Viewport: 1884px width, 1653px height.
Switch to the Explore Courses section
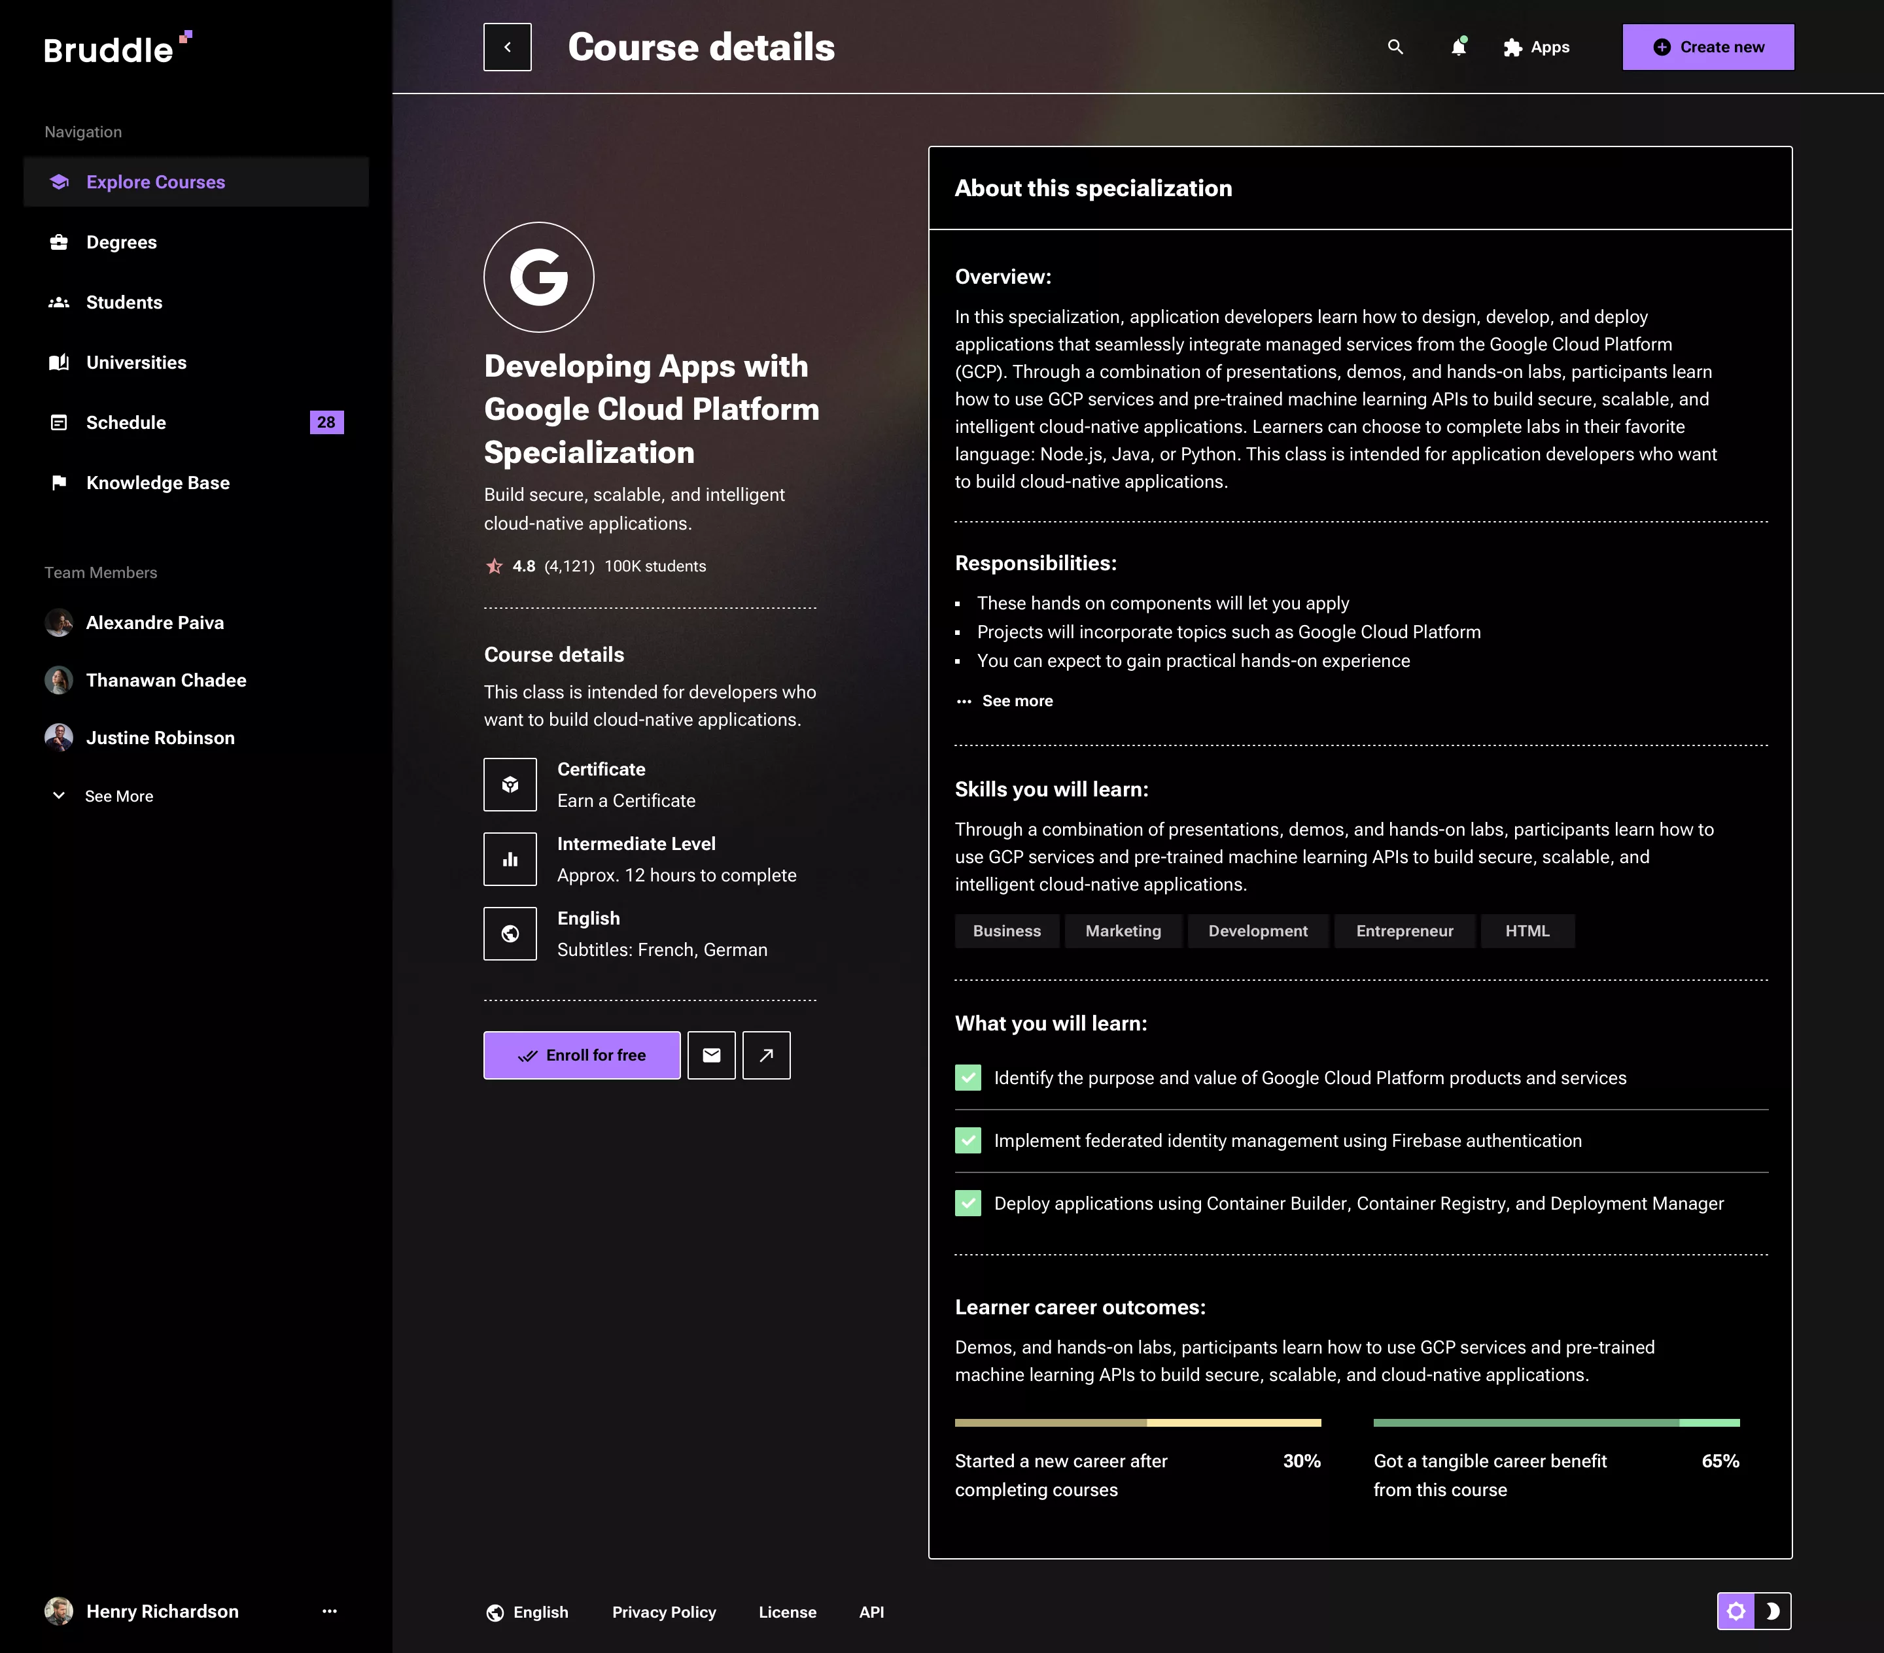tap(155, 182)
